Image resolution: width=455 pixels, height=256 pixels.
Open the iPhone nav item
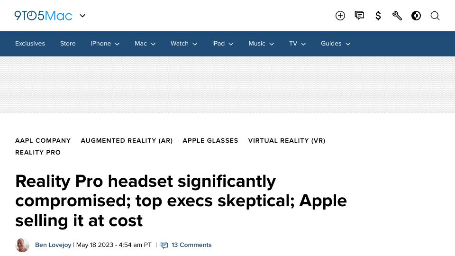(100, 44)
